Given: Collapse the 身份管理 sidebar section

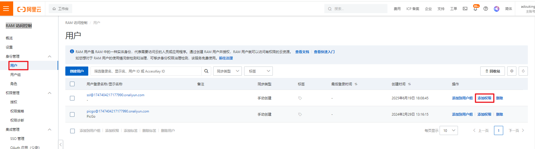Looking at the screenshot, I should (x=50, y=57).
